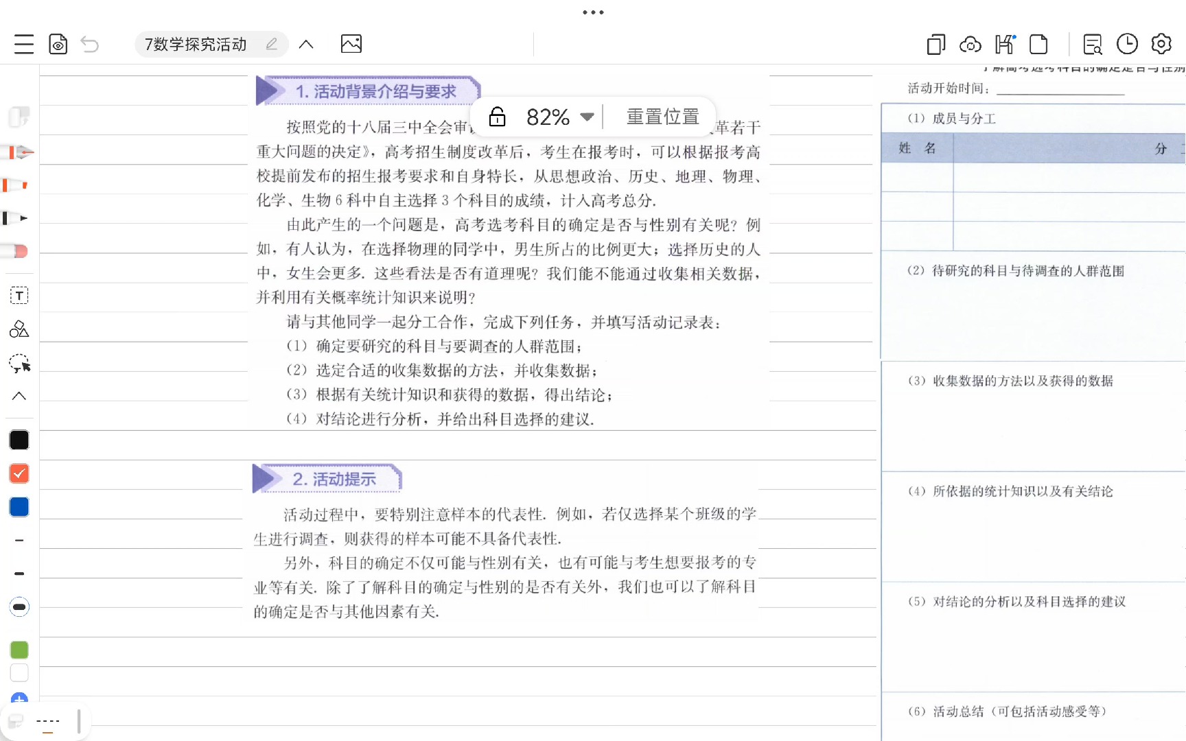Choose the checked orange pen color
Viewport: 1186px width, 741px height.
click(19, 473)
